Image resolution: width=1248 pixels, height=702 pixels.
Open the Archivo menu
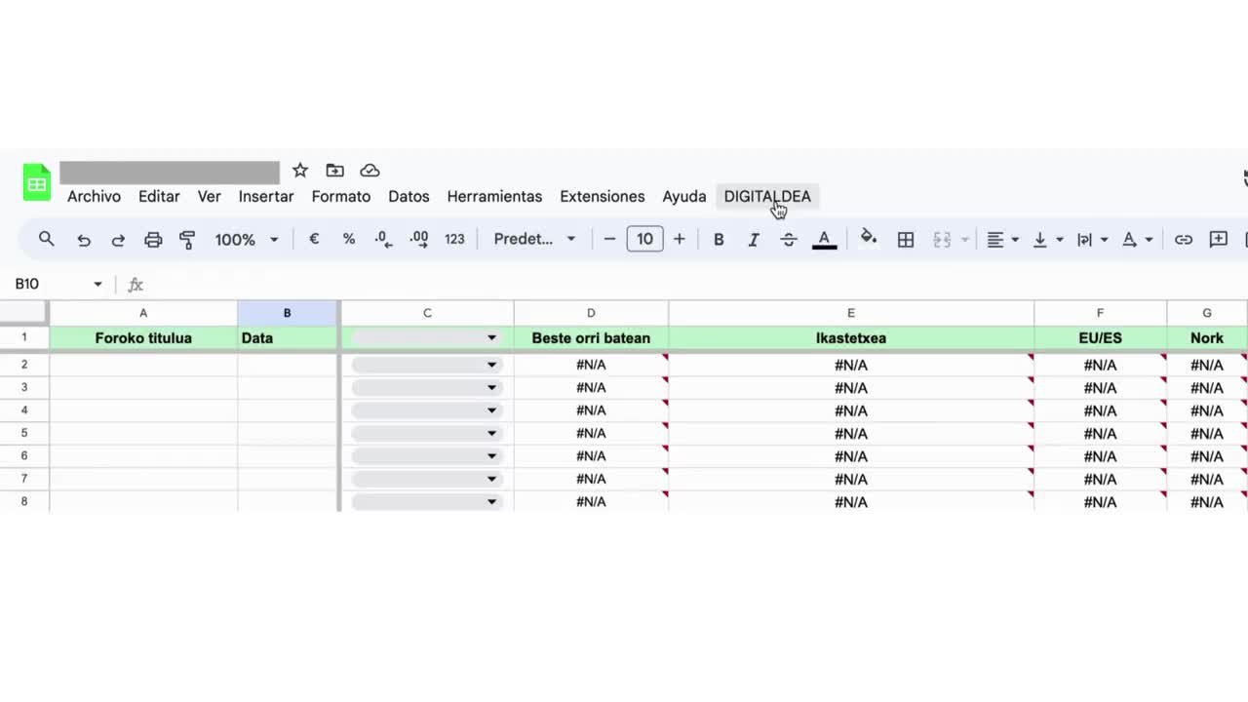click(x=94, y=196)
